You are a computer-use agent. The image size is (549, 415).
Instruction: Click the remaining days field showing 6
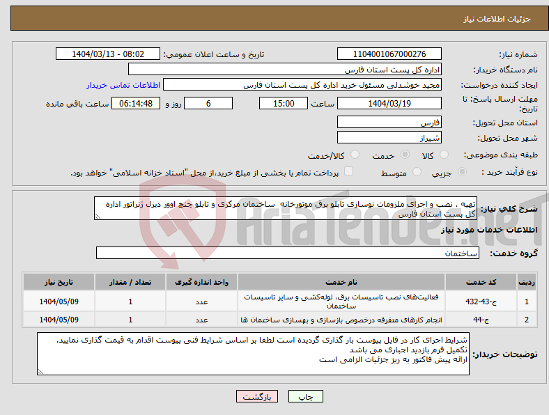tap(208, 103)
